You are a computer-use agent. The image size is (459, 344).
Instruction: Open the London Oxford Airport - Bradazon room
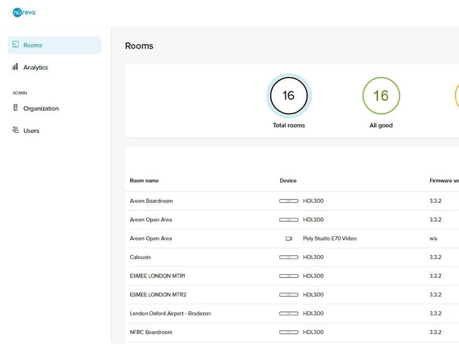(x=170, y=314)
